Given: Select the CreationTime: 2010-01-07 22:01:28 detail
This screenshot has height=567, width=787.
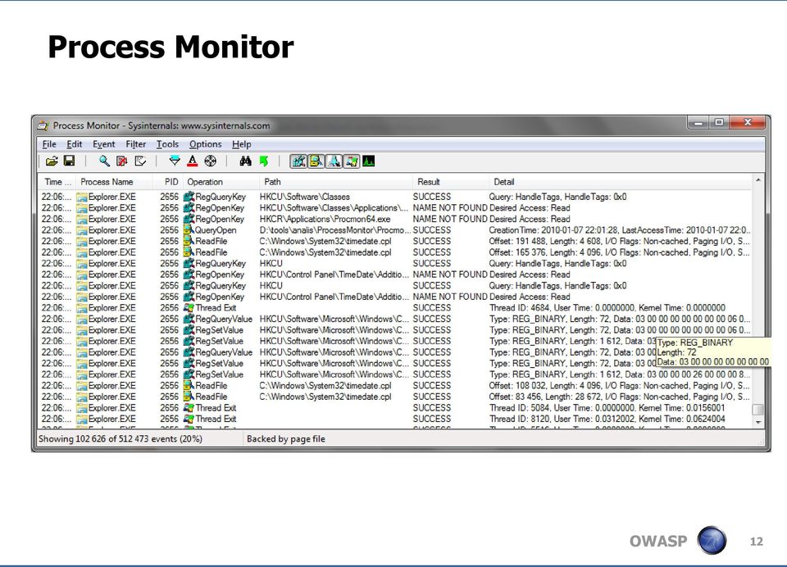Looking at the screenshot, I should [x=620, y=229].
